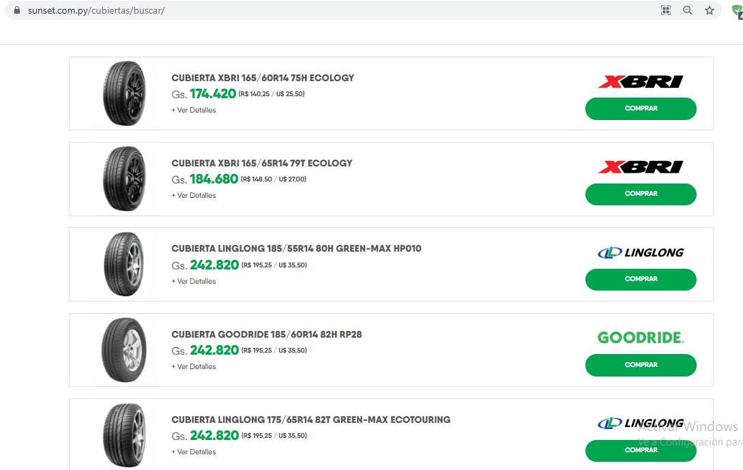Click the LINGLONG logo beside the HP010 tire

tap(641, 252)
